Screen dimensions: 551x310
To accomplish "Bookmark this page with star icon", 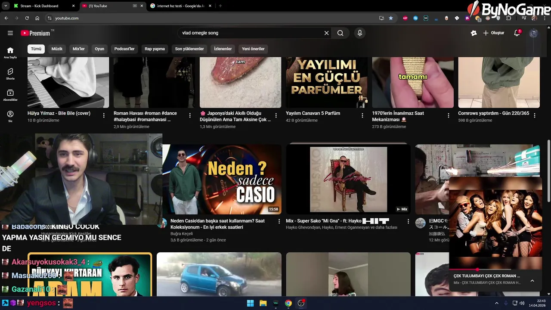I will [391, 18].
